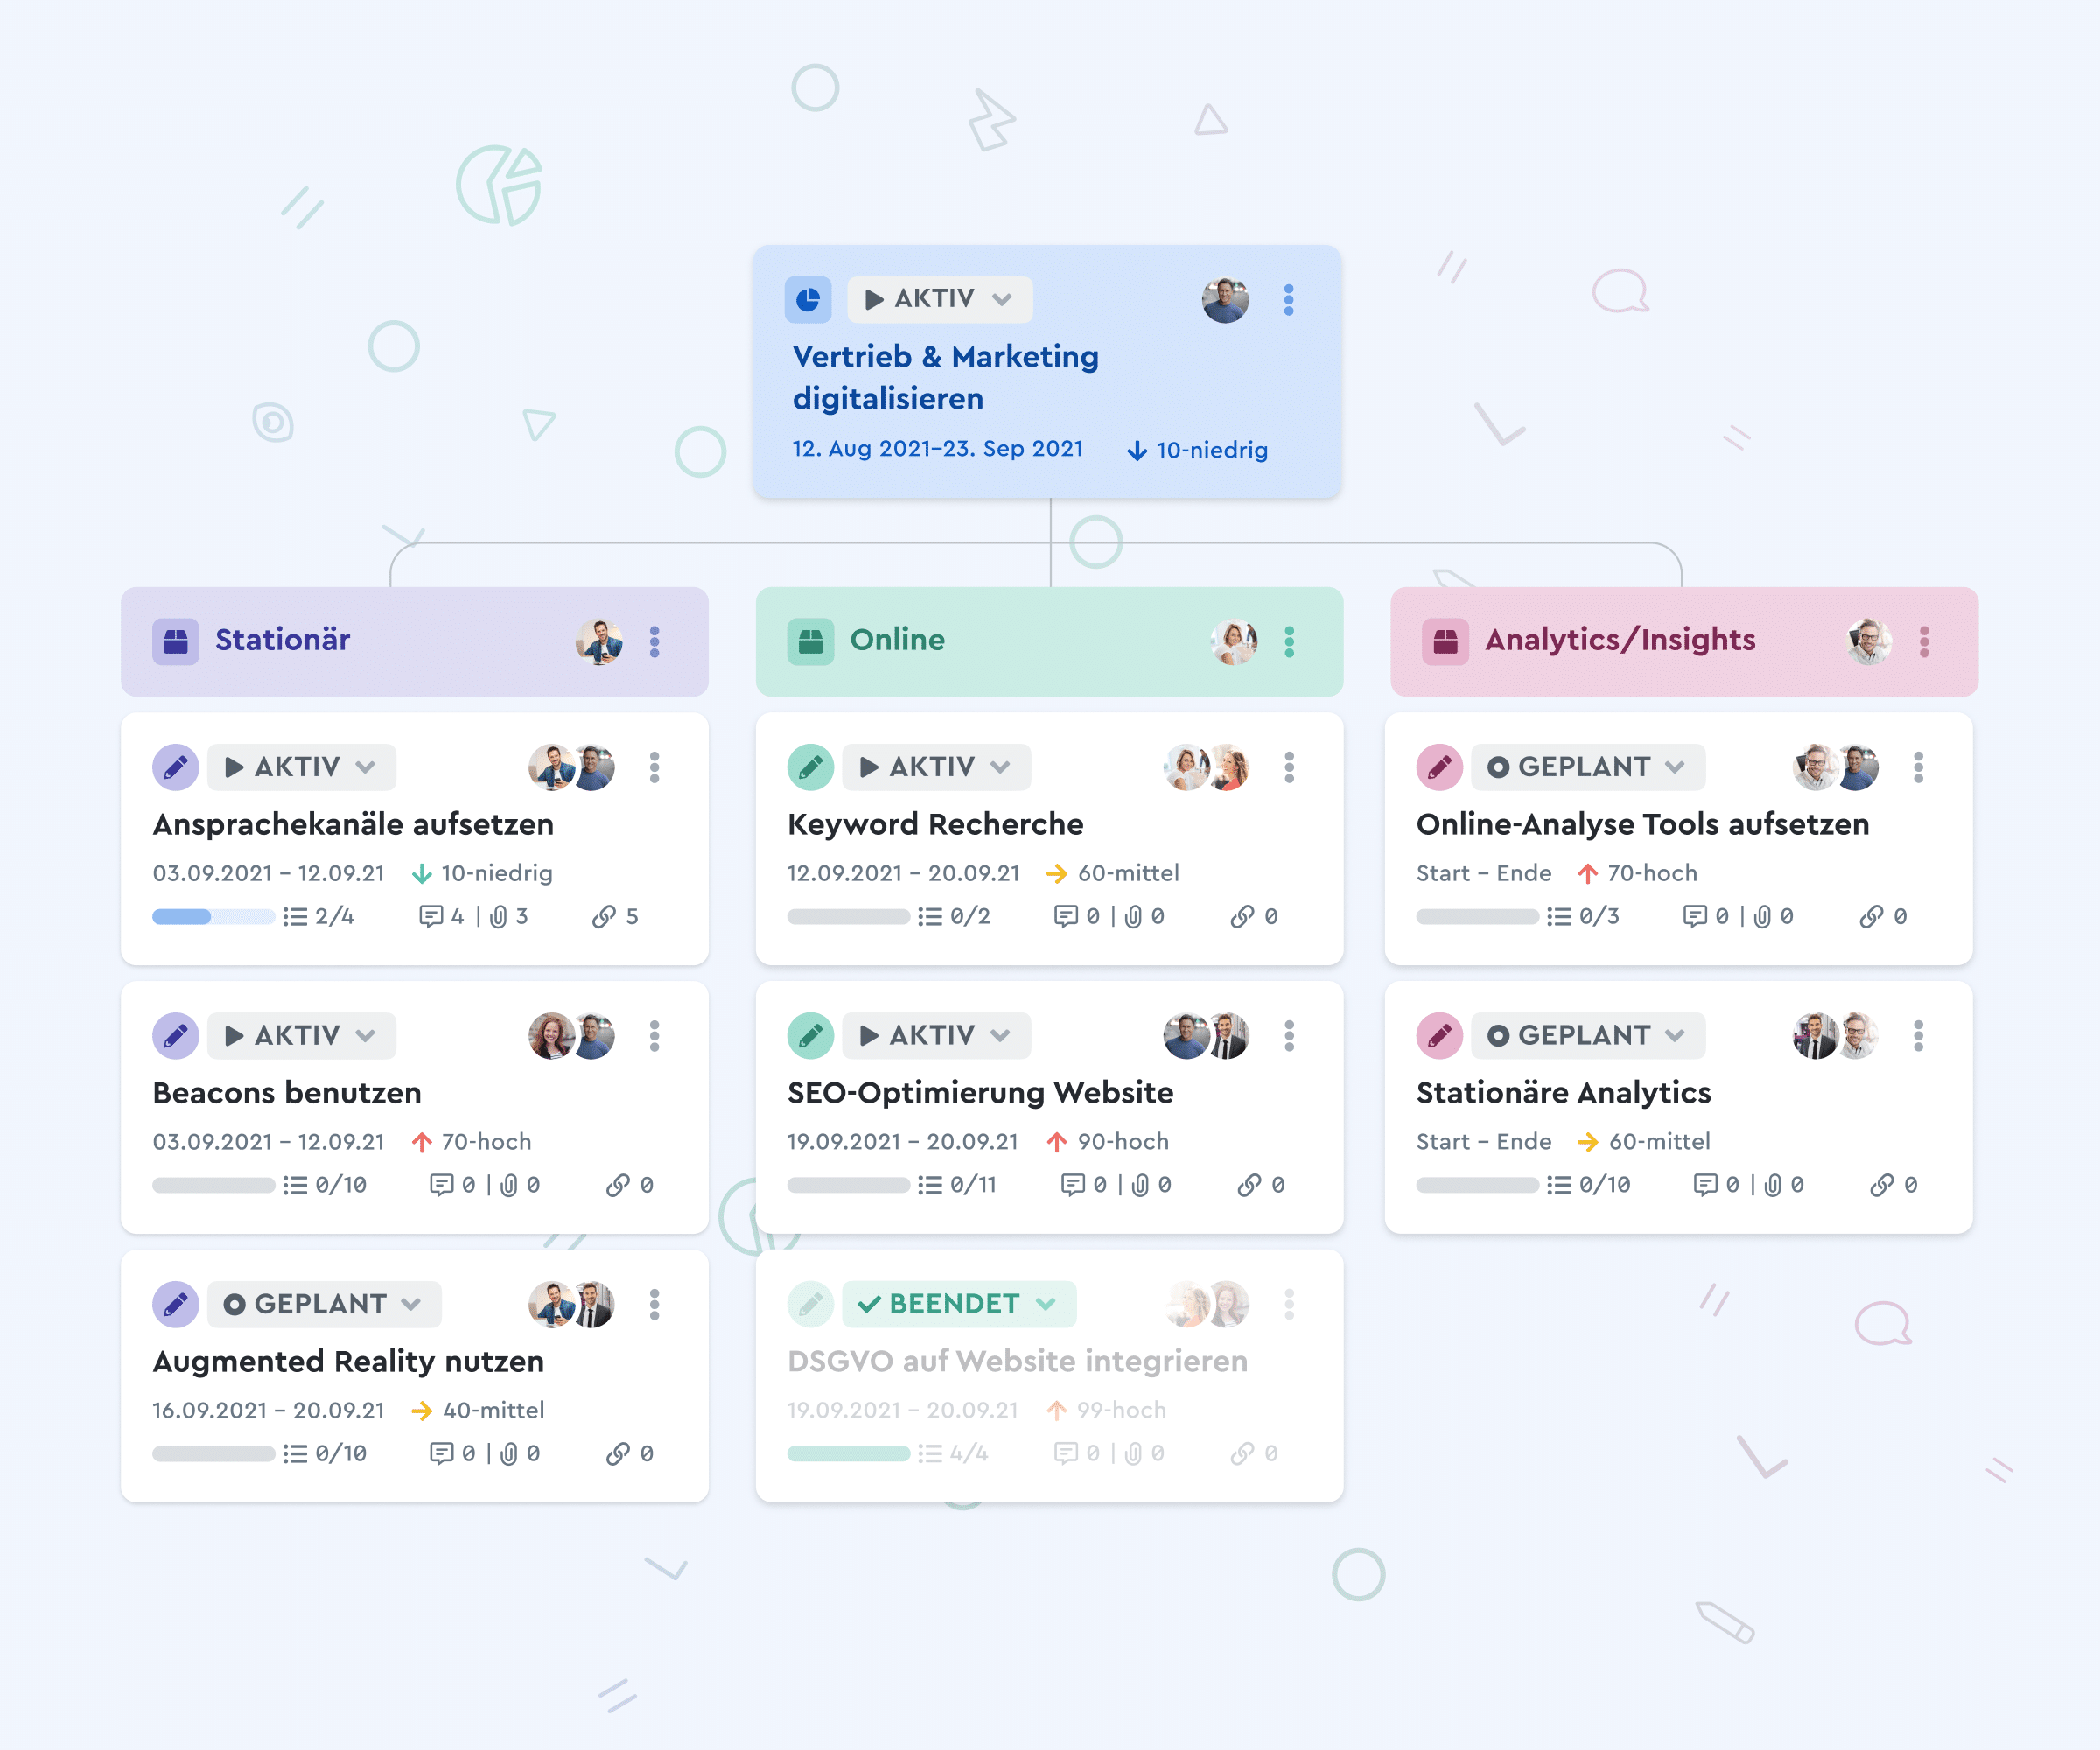Click the 12. Aug 2021–23. Sep 2021 date range
The width and height of the screenshot is (2100, 1750).
938,449
